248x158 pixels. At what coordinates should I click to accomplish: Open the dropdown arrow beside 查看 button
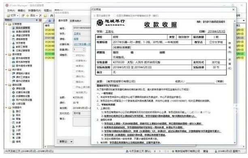tap(71, 141)
